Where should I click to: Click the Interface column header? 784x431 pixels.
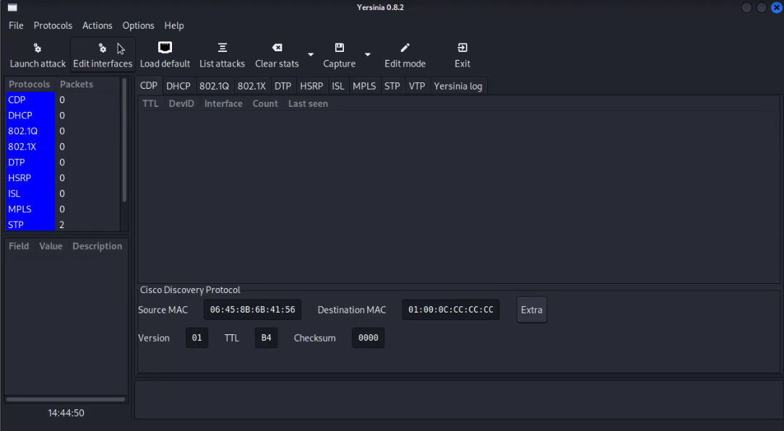(223, 103)
